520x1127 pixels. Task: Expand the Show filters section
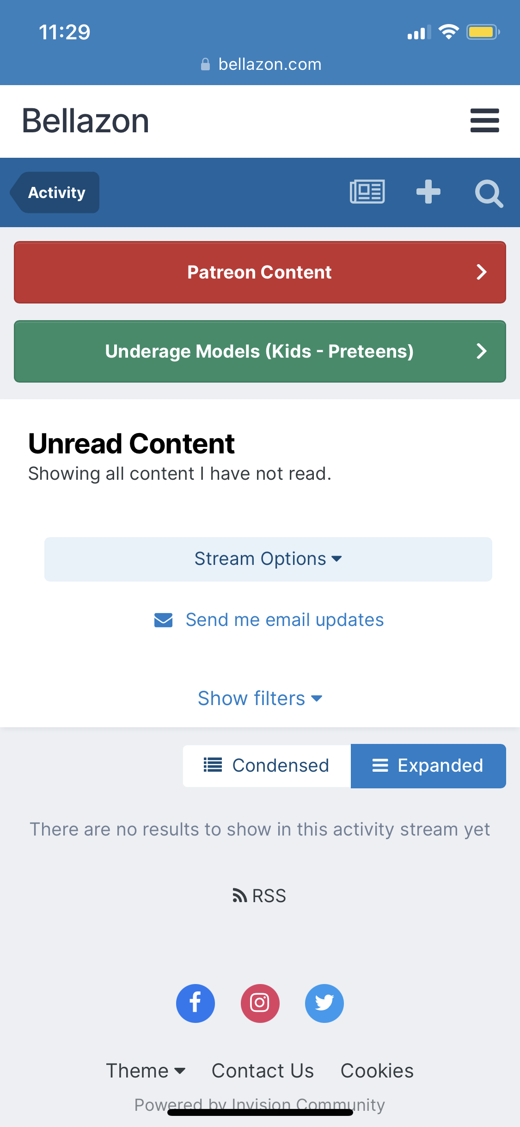coord(260,698)
